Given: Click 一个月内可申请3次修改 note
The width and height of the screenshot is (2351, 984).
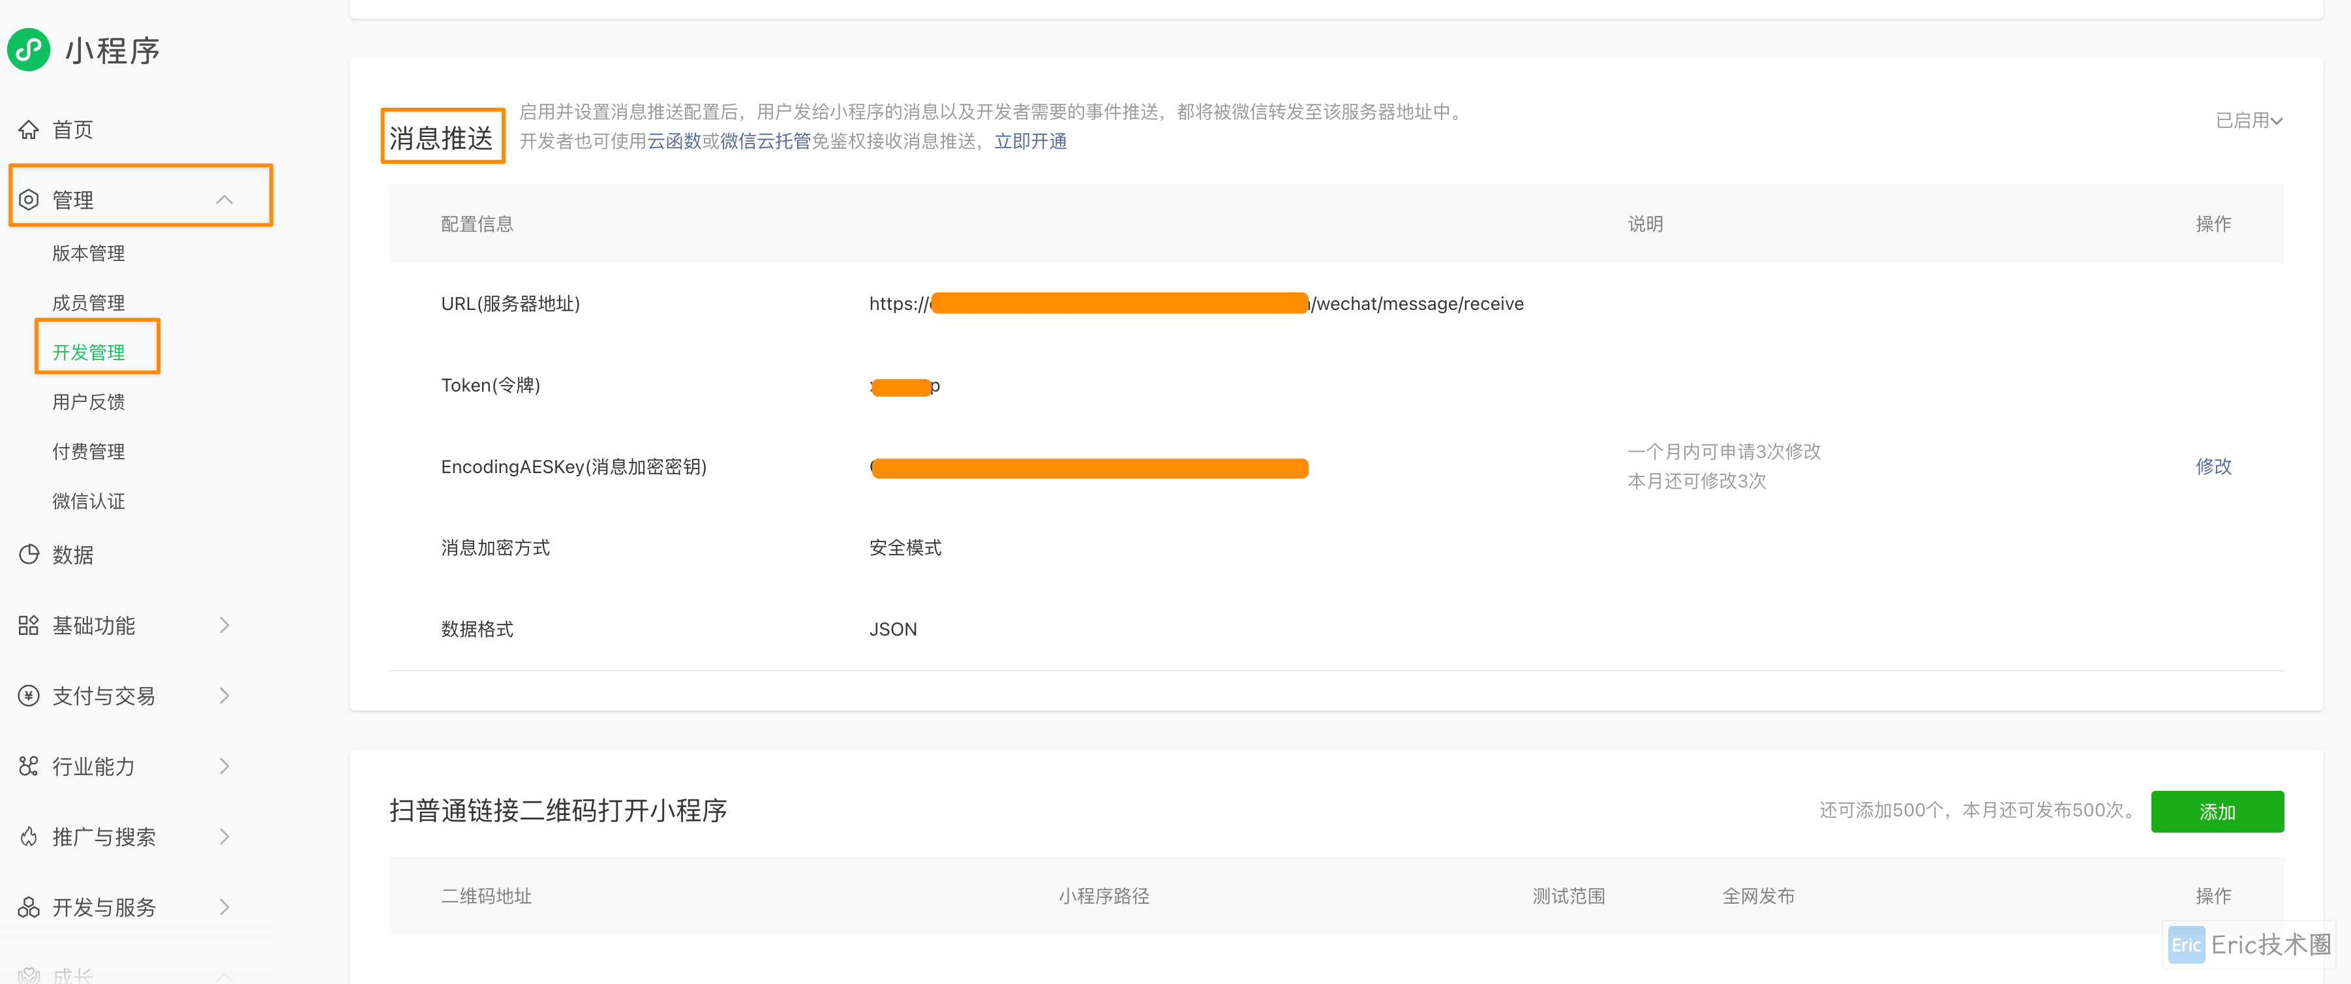Looking at the screenshot, I should 1724,451.
